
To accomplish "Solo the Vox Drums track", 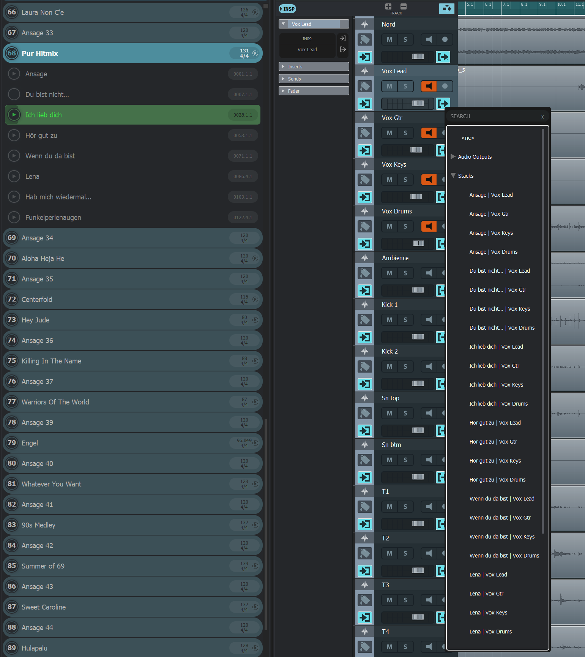I will [x=405, y=226].
